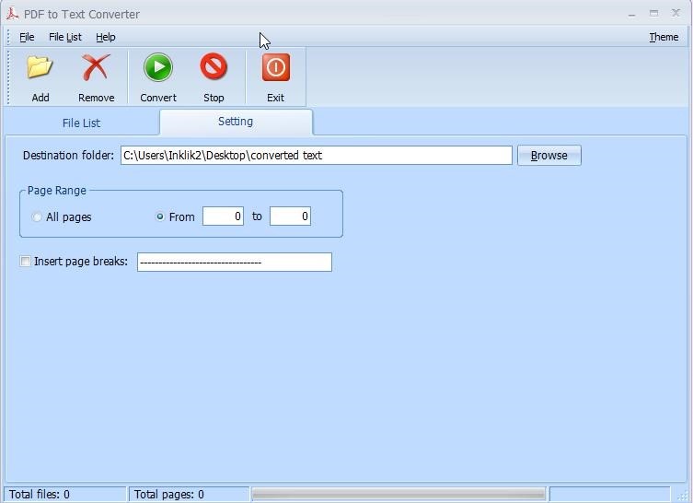Click the Remove red X icon

point(96,68)
